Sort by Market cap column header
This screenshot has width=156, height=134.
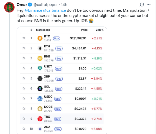click(x=43, y=30)
